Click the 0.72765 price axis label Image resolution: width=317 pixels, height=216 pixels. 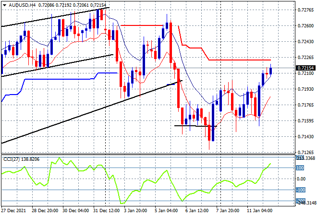coord(305,10)
